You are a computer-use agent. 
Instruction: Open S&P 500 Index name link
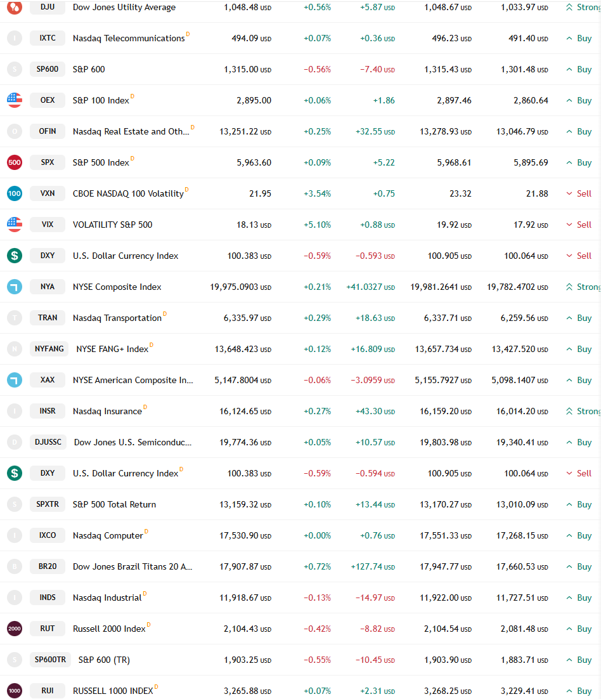point(101,163)
